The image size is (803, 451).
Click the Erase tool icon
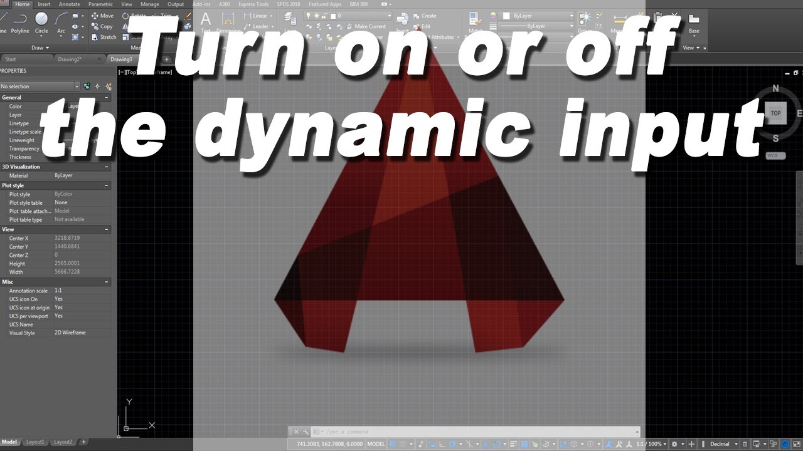point(188,16)
